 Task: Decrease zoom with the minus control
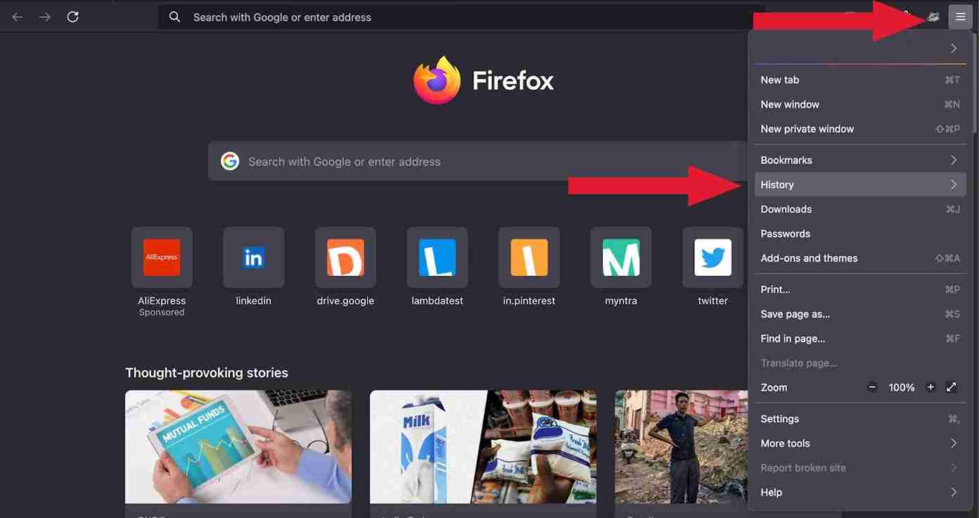click(x=872, y=387)
